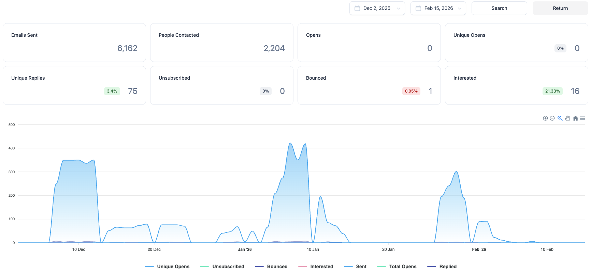Toggle Unique Opens series in legend
The width and height of the screenshot is (591, 275).
pos(167,266)
